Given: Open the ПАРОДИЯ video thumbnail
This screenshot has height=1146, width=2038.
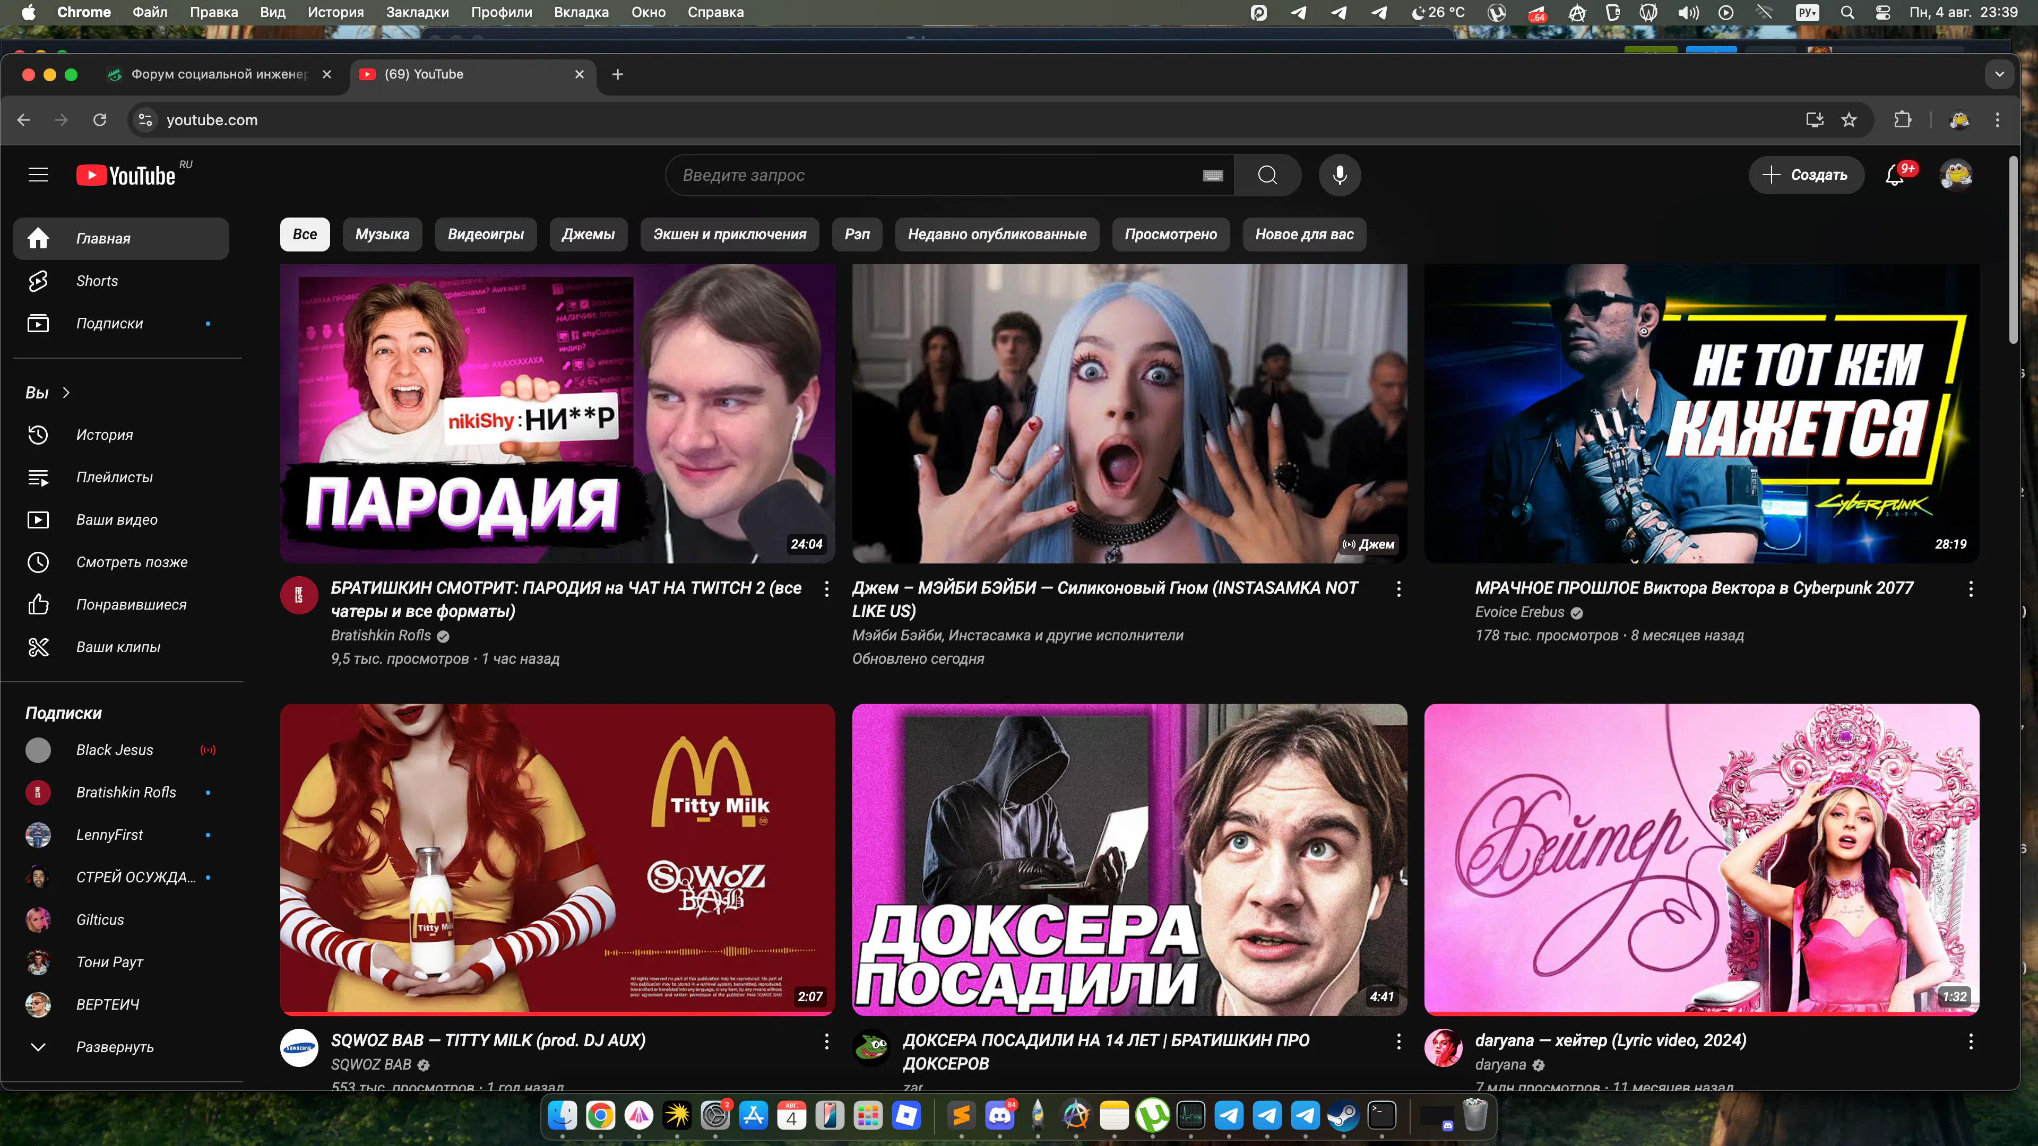Looking at the screenshot, I should tap(557, 414).
